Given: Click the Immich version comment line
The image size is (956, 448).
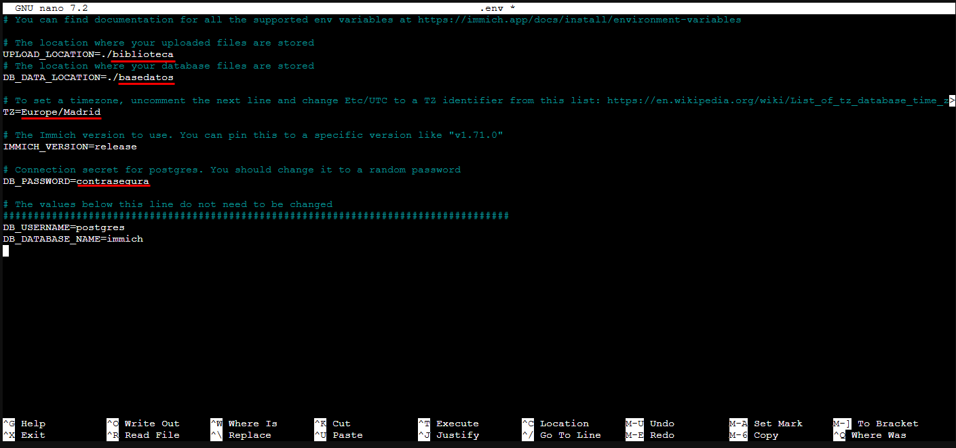Looking at the screenshot, I should pos(253,135).
